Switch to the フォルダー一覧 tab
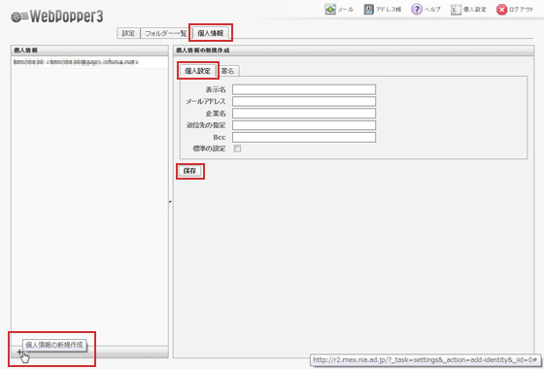 (x=166, y=33)
